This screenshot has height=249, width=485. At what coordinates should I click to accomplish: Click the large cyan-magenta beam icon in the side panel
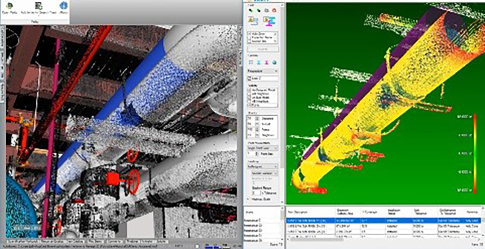coord(270,20)
